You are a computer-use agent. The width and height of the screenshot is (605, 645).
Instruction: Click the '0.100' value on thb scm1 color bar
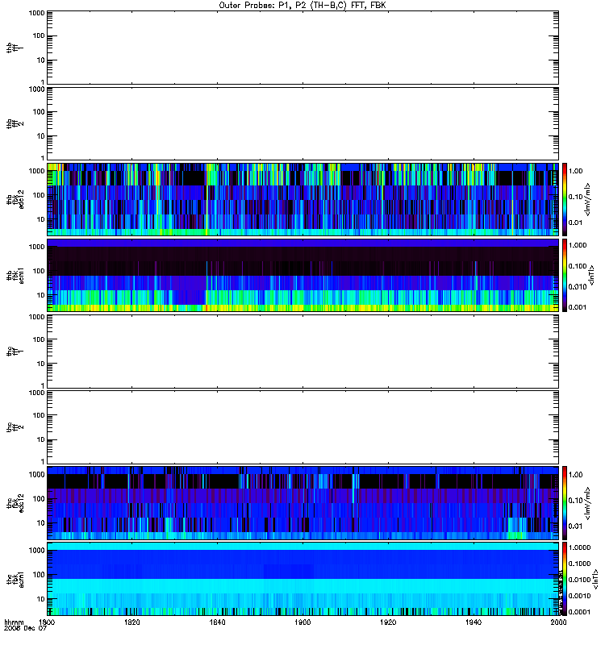578,266
